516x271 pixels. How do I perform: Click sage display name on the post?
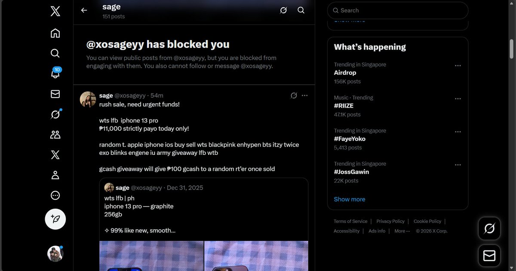[x=106, y=95]
